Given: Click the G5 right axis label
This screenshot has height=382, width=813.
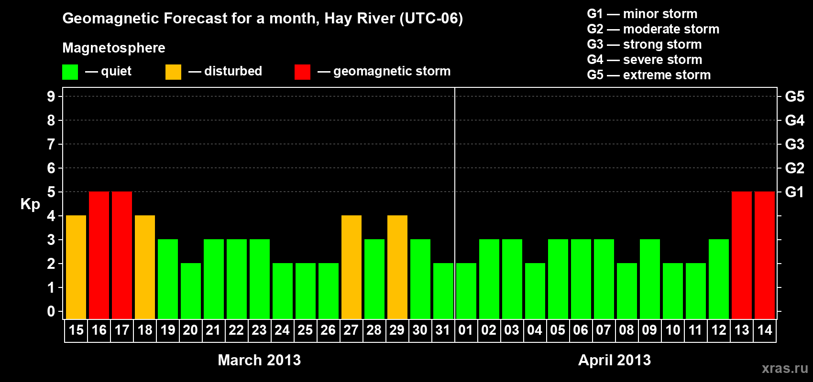Looking at the screenshot, I should click(795, 96).
